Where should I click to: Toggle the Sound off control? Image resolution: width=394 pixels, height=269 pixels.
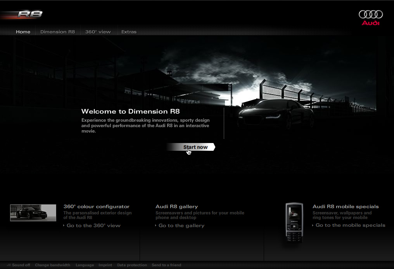pos(21,265)
